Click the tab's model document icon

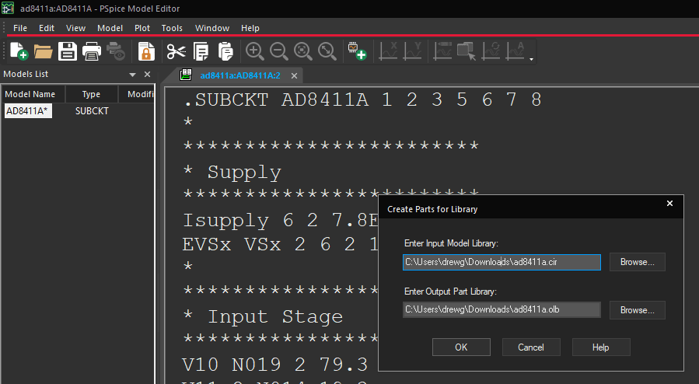pos(186,75)
